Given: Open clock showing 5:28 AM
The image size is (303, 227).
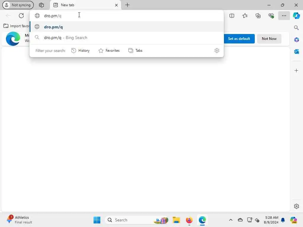Looking at the screenshot, I should pyautogui.click(x=271, y=220).
